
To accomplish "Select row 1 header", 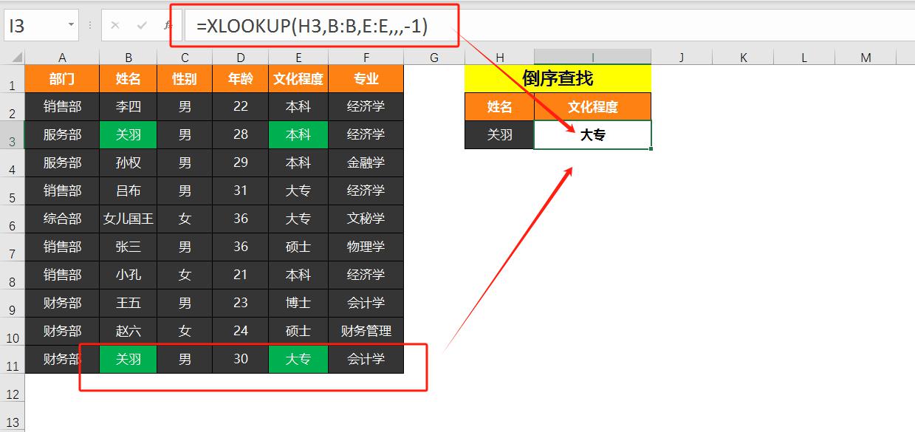I will (x=13, y=79).
